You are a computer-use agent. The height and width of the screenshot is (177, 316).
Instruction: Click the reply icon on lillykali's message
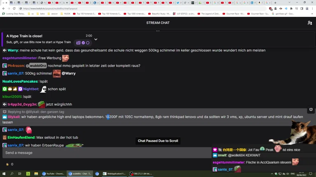[5, 112]
